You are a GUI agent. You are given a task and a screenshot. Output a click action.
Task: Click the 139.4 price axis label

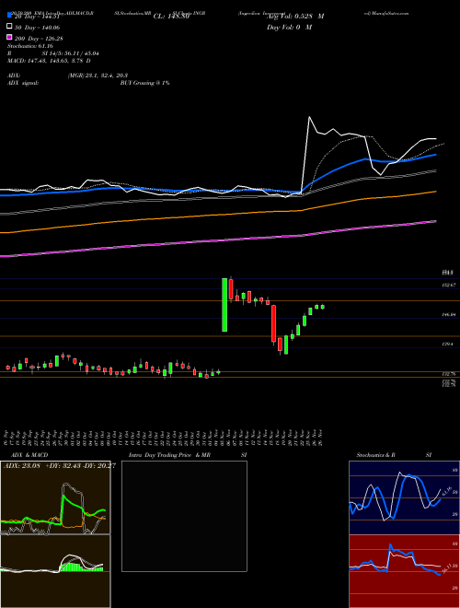447,344
